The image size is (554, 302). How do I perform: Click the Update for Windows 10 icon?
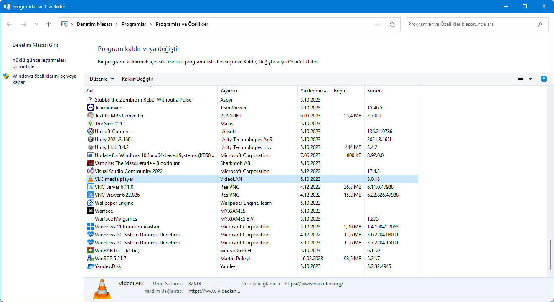pyautogui.click(x=90, y=155)
